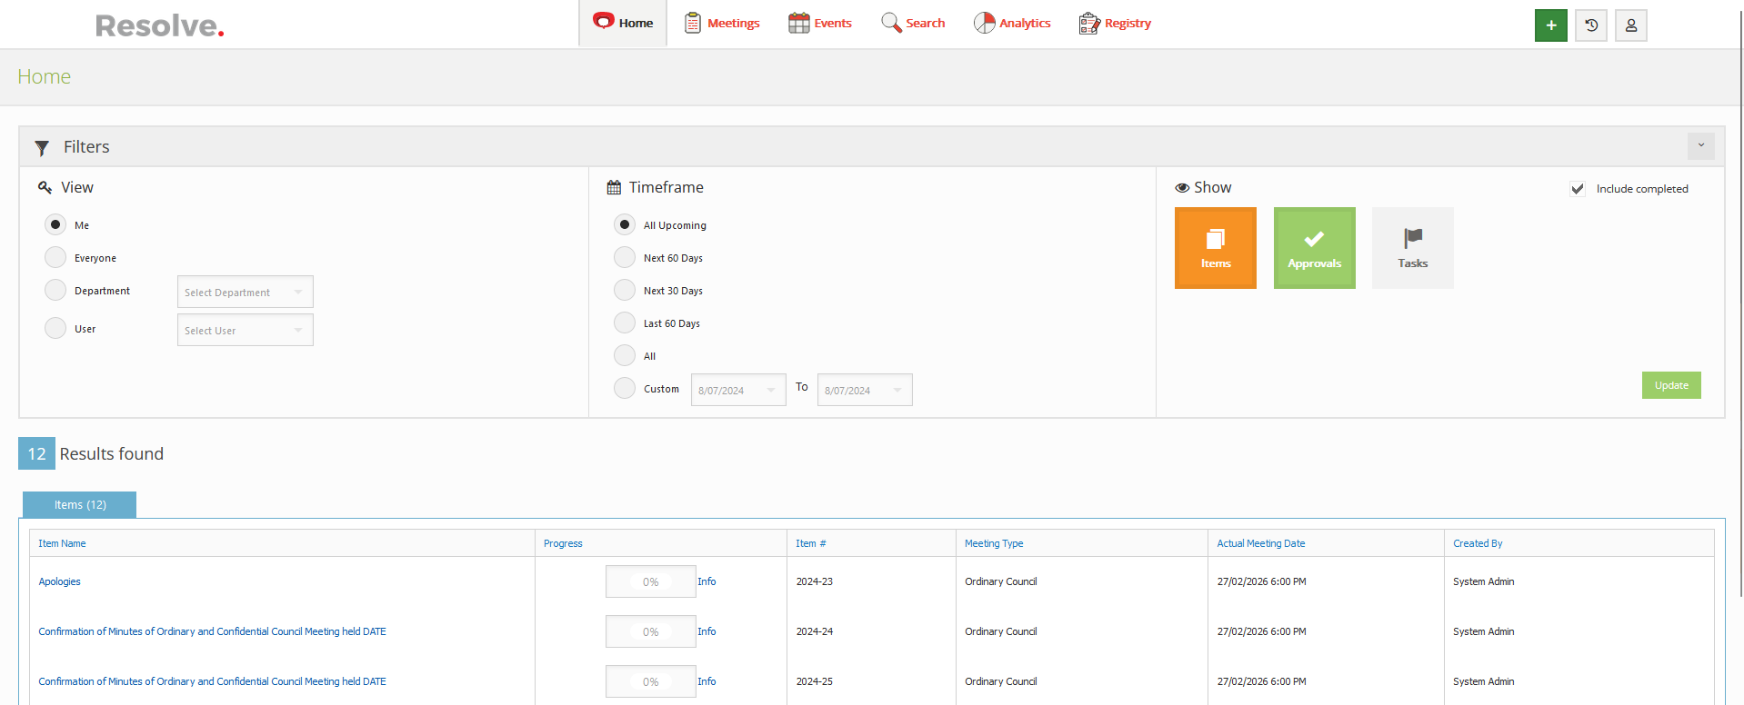Collapse the Filters panel chevron
The width and height of the screenshot is (1744, 705).
(1700, 146)
